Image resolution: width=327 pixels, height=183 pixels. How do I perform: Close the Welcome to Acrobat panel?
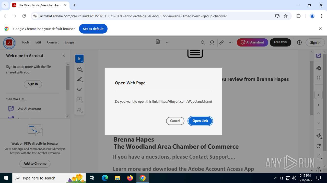[x=64, y=56]
